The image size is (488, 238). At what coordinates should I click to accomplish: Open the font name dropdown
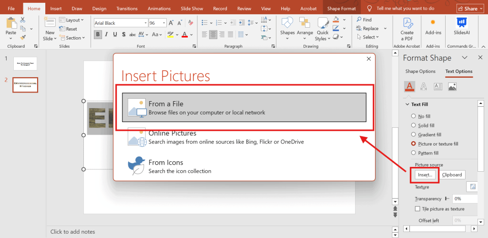pos(146,23)
